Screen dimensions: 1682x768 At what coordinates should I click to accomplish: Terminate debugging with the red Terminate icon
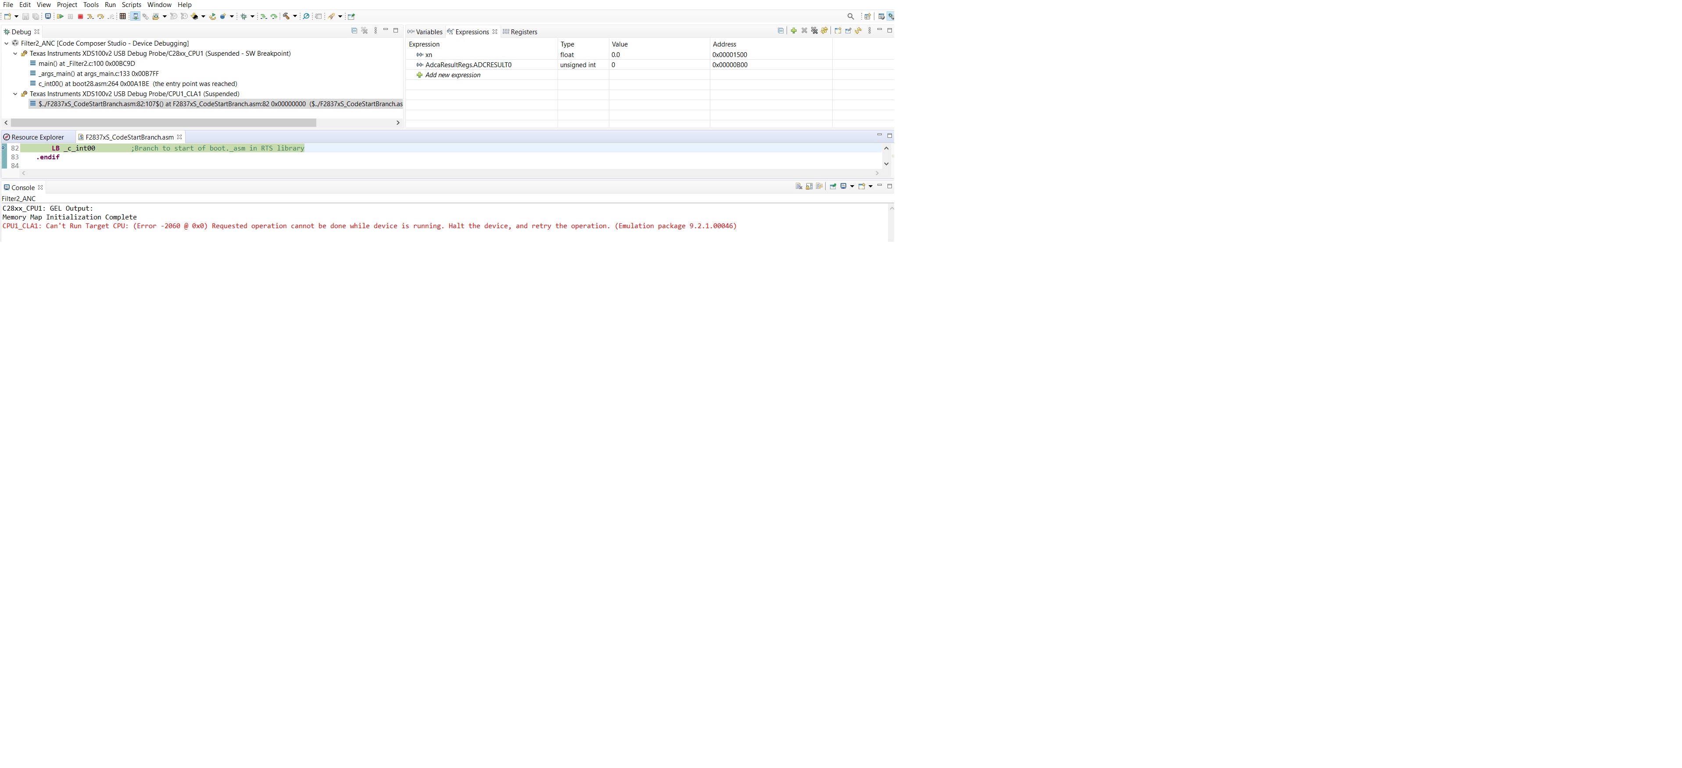[80, 16]
